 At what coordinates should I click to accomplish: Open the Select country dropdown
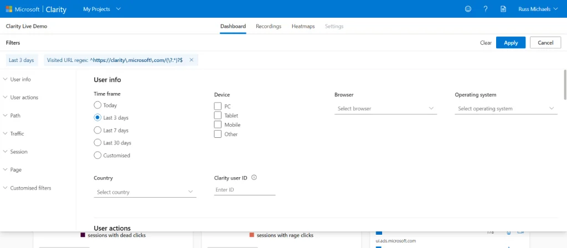tap(145, 192)
